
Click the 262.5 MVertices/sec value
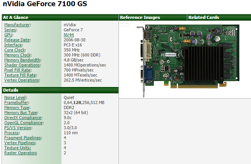[83, 80]
